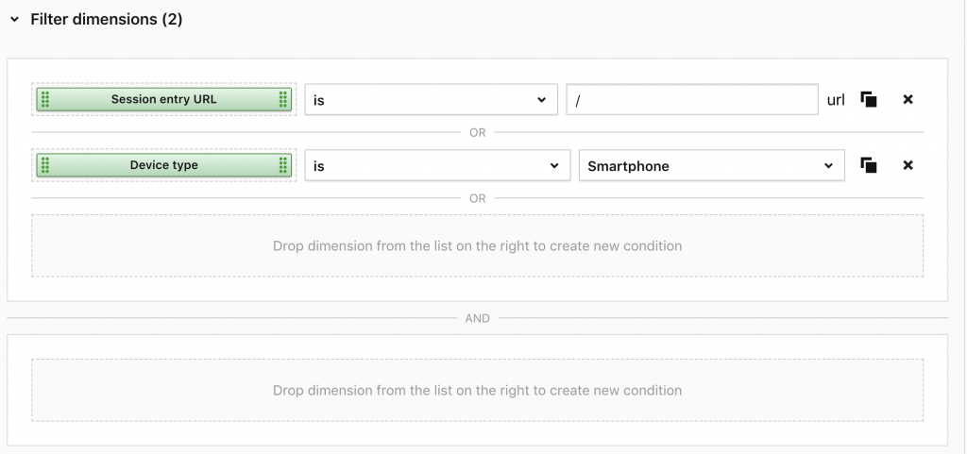Duplicate the Session entry URL condition
This screenshot has width=967, height=454.
tap(869, 99)
